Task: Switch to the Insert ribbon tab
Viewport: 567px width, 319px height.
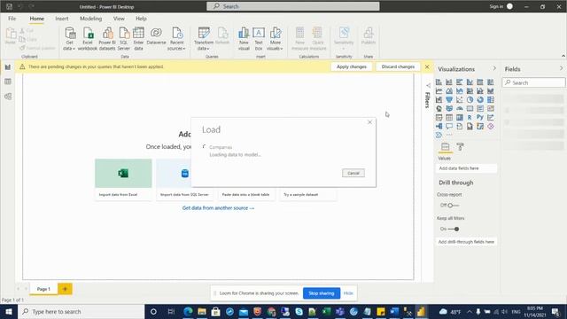Action: click(62, 19)
